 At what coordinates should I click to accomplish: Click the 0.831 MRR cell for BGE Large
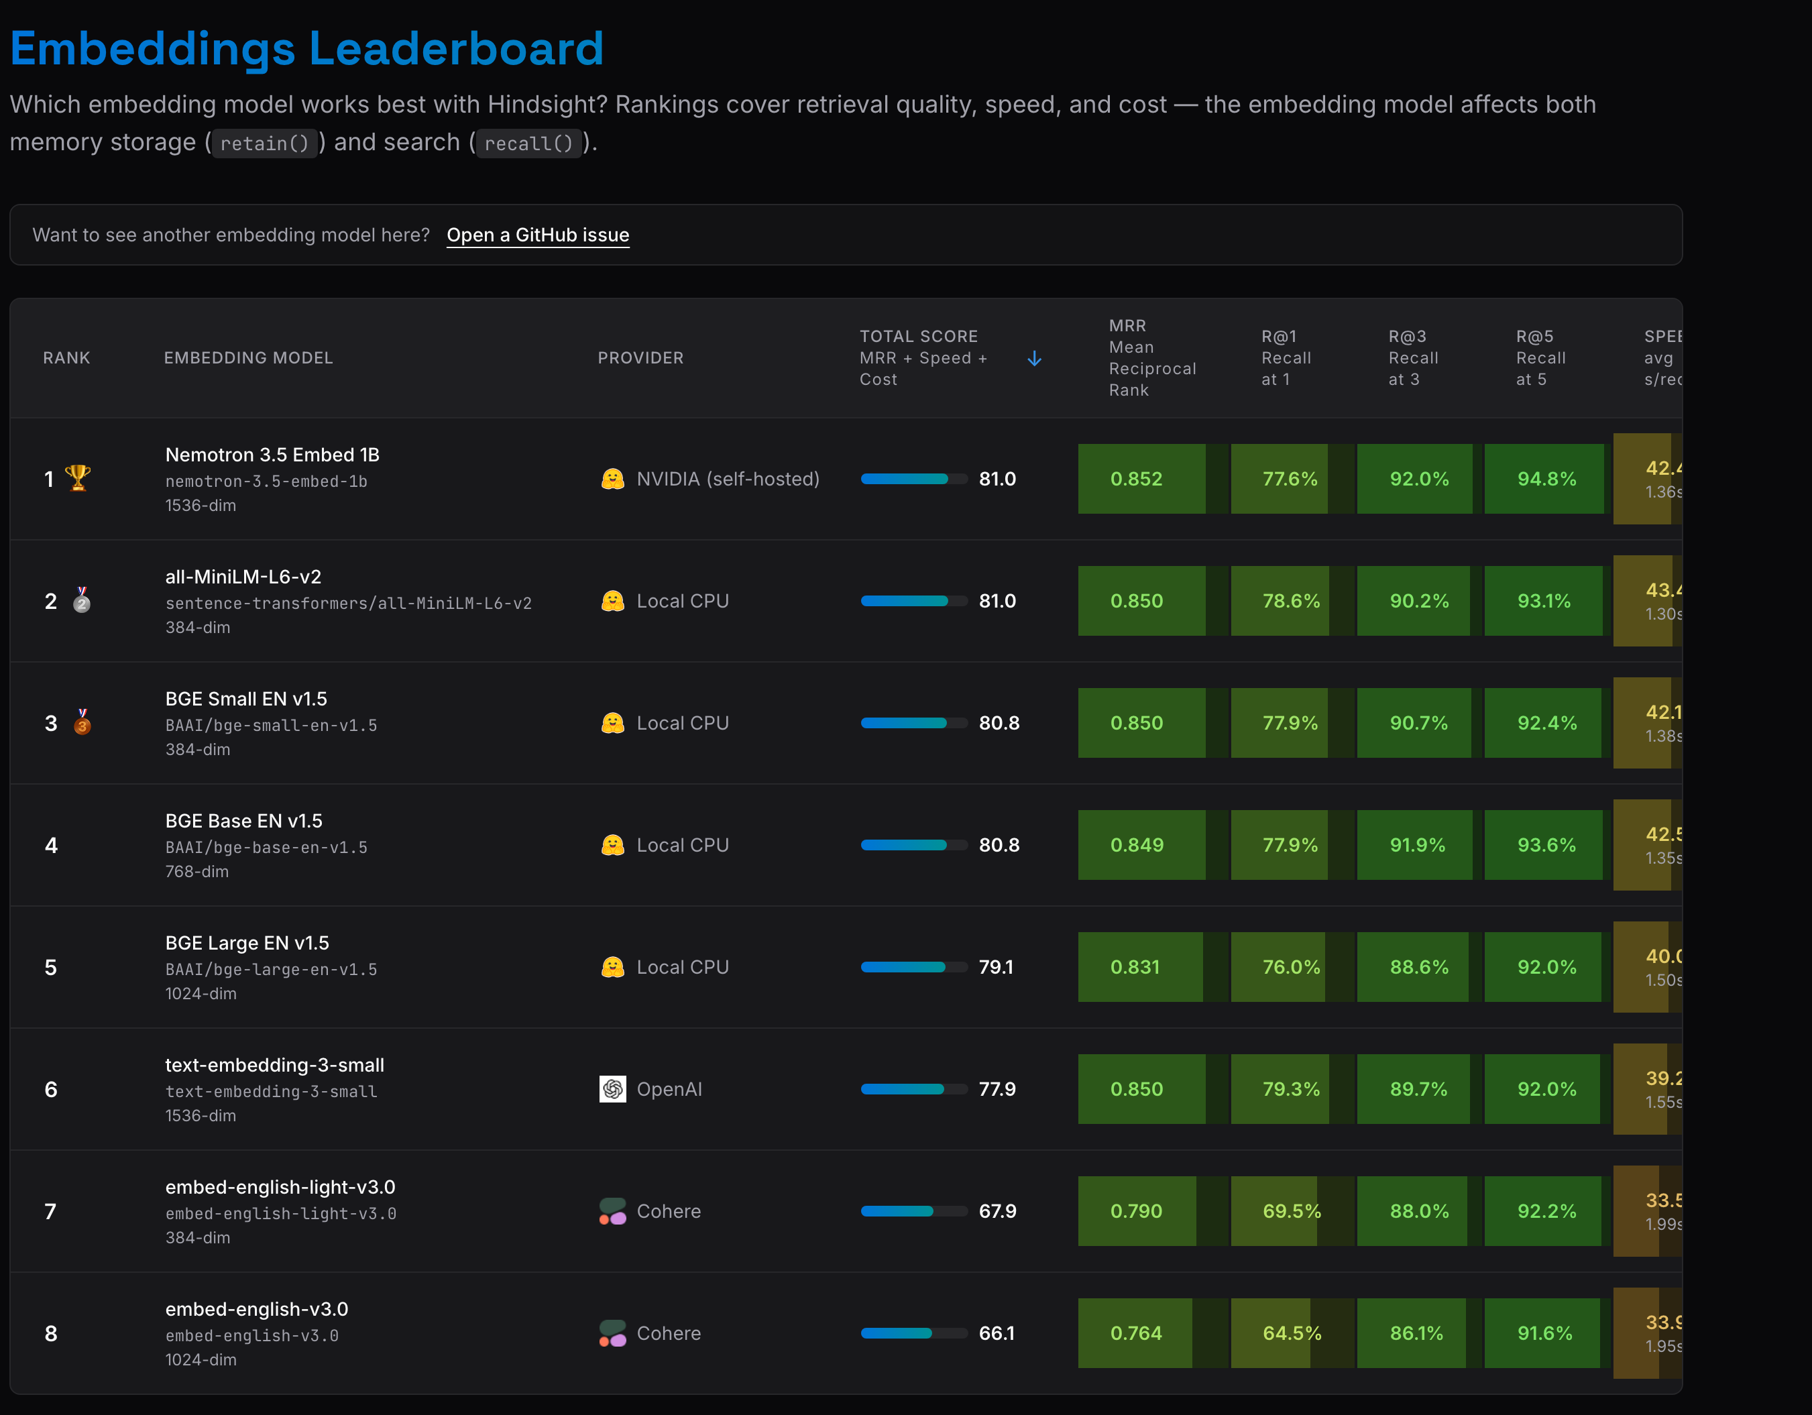[1153, 967]
